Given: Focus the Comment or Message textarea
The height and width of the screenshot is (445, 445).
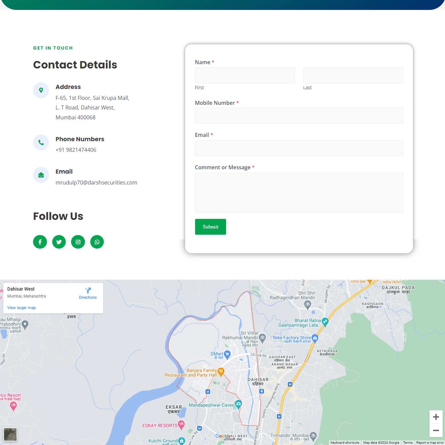Looking at the screenshot, I should pyautogui.click(x=299, y=192).
